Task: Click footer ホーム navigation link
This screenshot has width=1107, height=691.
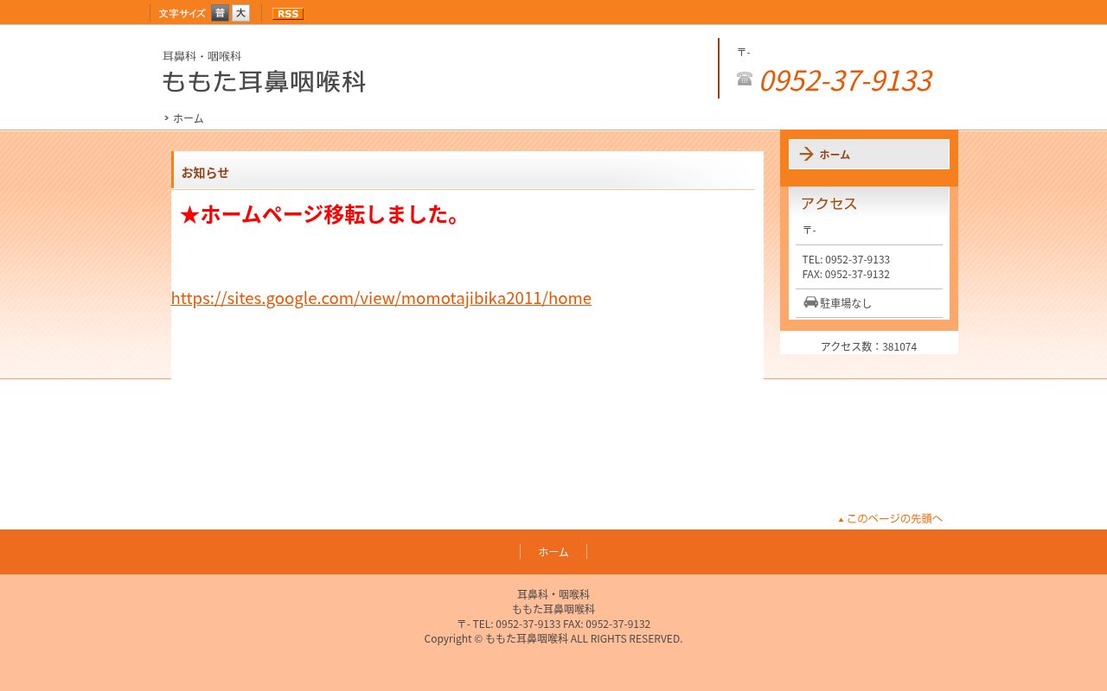Action: (x=553, y=552)
